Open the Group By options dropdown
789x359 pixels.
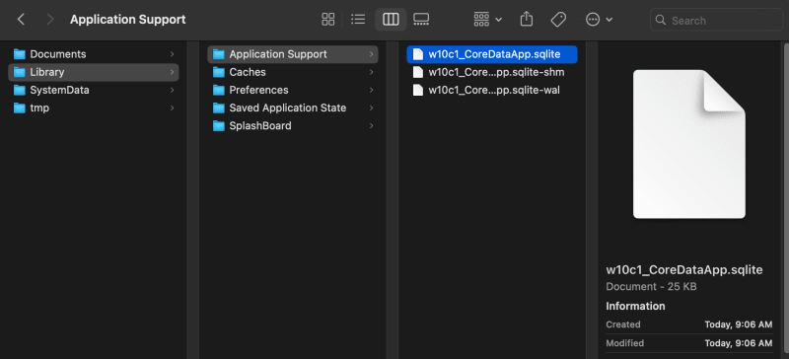[x=487, y=20]
